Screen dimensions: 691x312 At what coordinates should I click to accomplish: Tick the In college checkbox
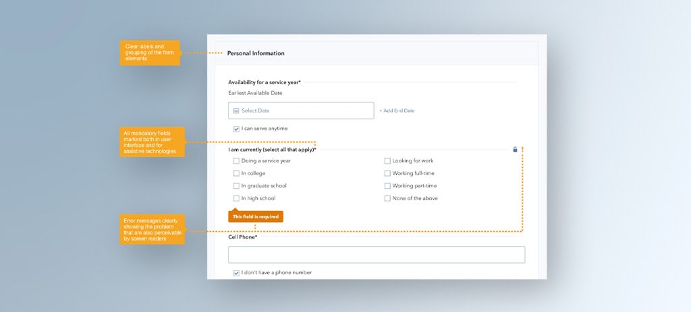pos(236,173)
